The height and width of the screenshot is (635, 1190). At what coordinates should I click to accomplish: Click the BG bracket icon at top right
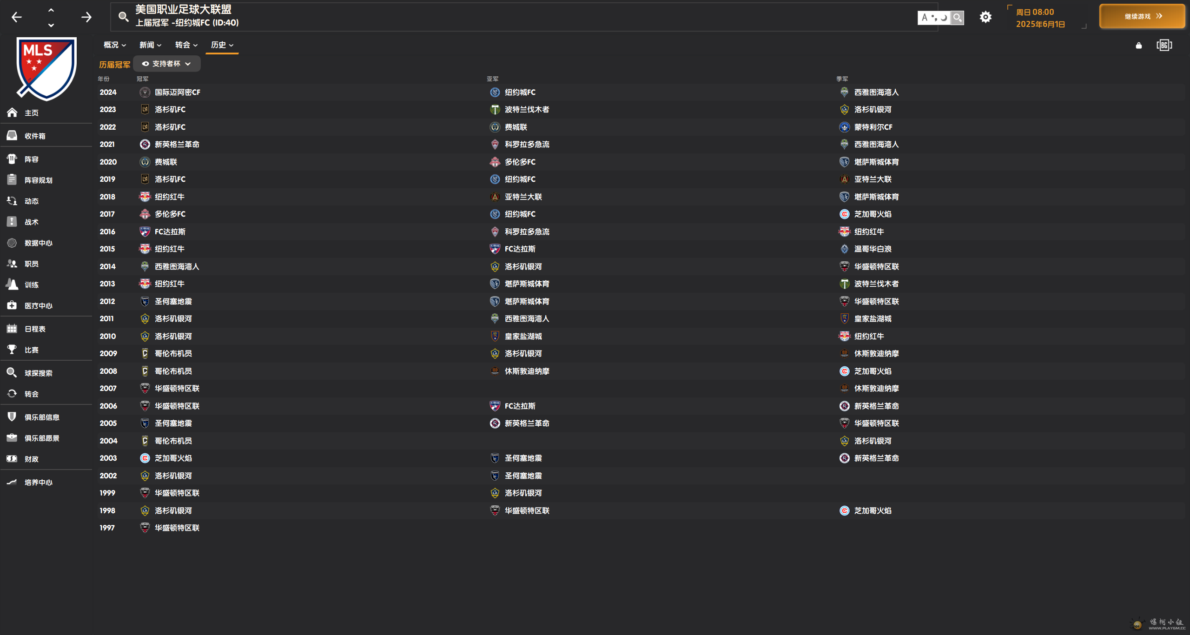(1164, 45)
